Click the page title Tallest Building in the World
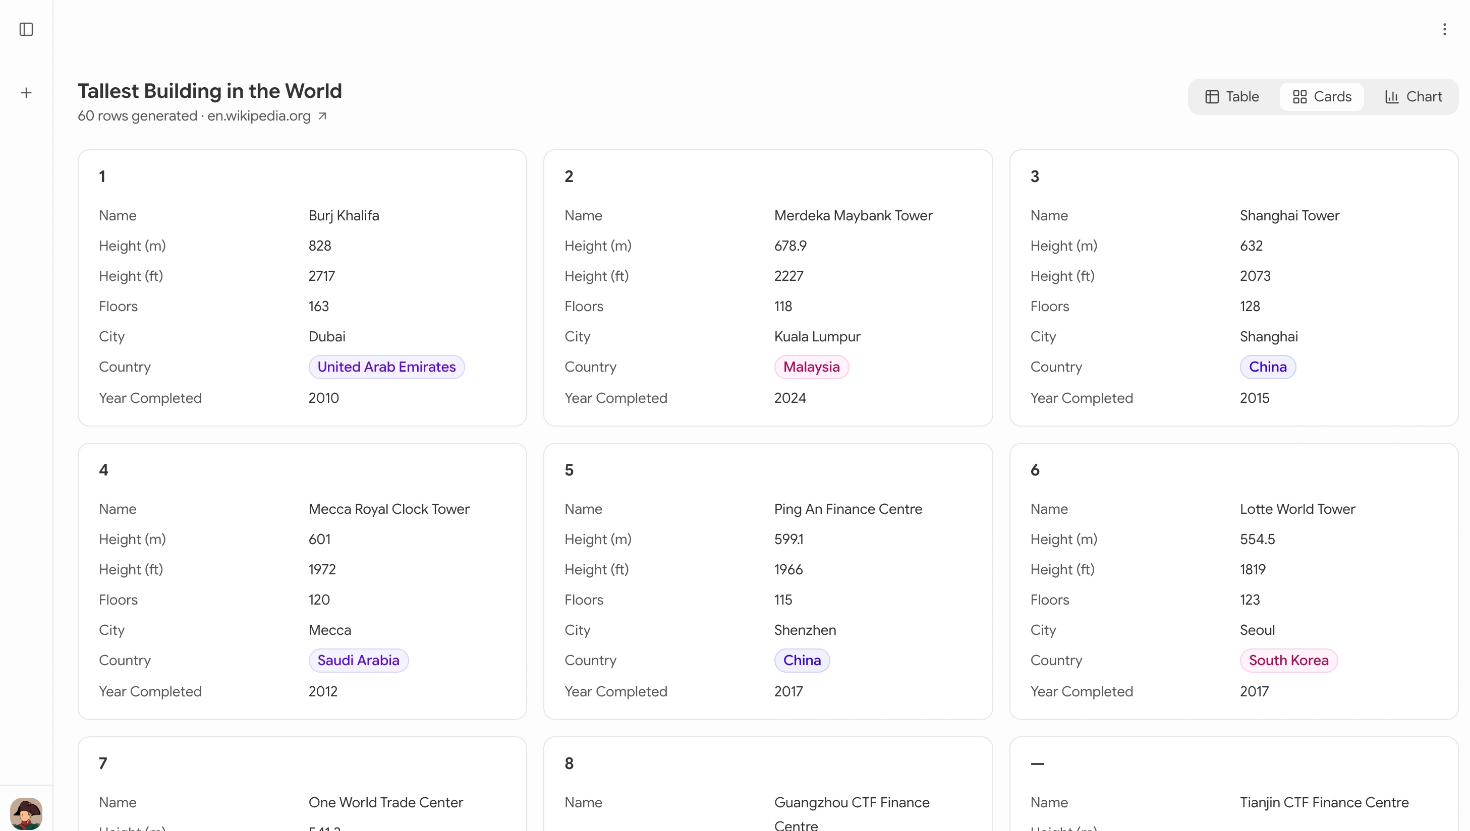The height and width of the screenshot is (831, 1470). coord(209,91)
